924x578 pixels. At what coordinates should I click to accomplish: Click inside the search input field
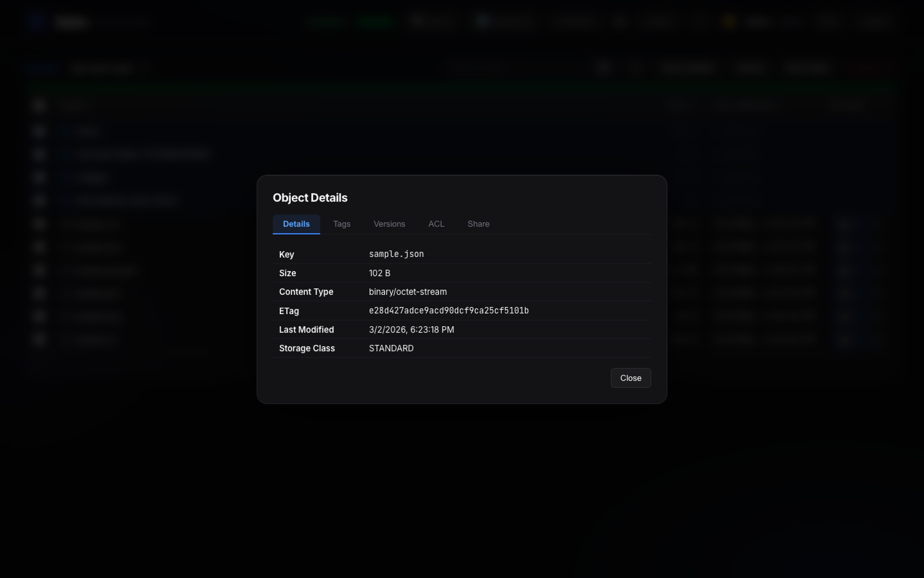[513, 67]
